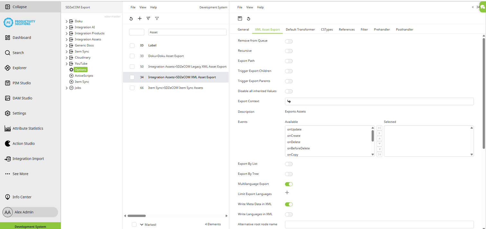
Task: Enable Write Languages in XML
Action: [289, 214]
